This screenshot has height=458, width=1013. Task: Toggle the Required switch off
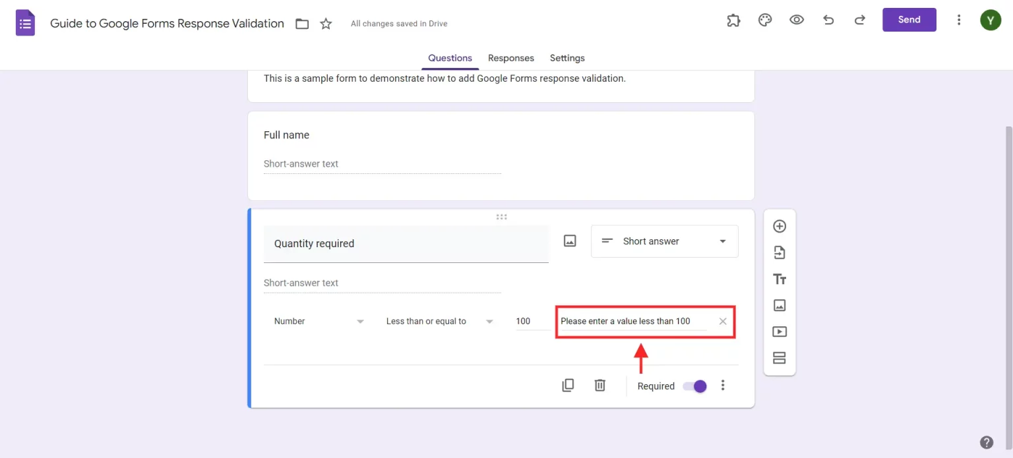pos(695,386)
